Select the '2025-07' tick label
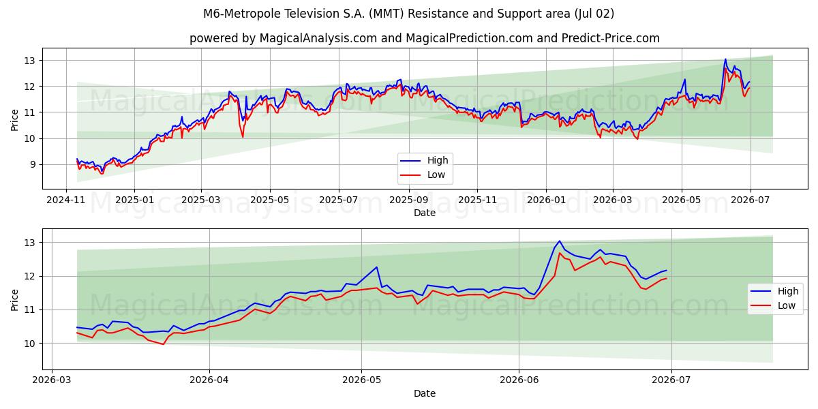 (339, 200)
